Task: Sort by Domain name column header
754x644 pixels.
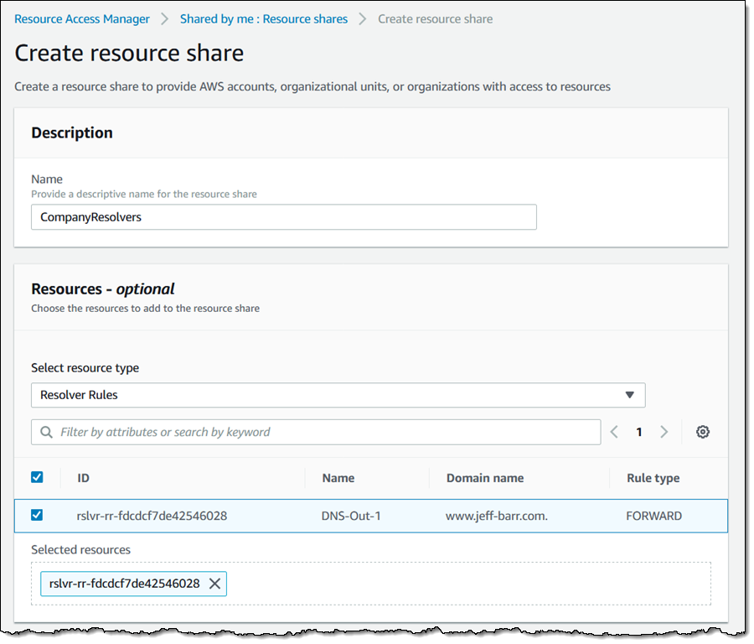Action: tap(484, 478)
